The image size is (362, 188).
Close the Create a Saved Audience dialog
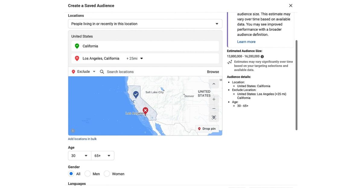coord(291,5)
